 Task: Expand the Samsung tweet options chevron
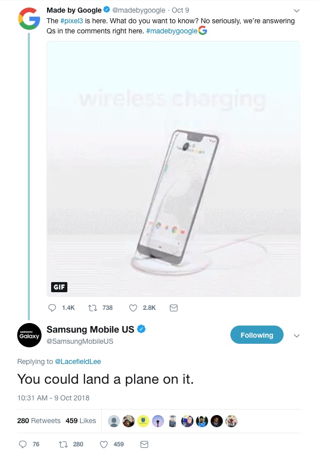pos(297,336)
